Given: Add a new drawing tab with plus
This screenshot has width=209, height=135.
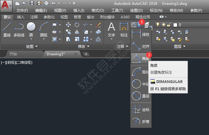Looking at the screenshot, I should [x=86, y=54].
